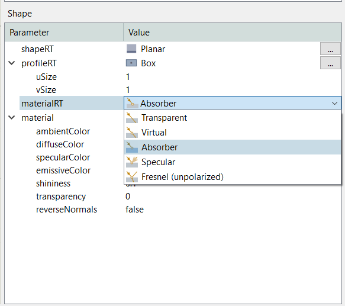Click the materialRT combo box field
345x306 pixels.
coord(233,103)
